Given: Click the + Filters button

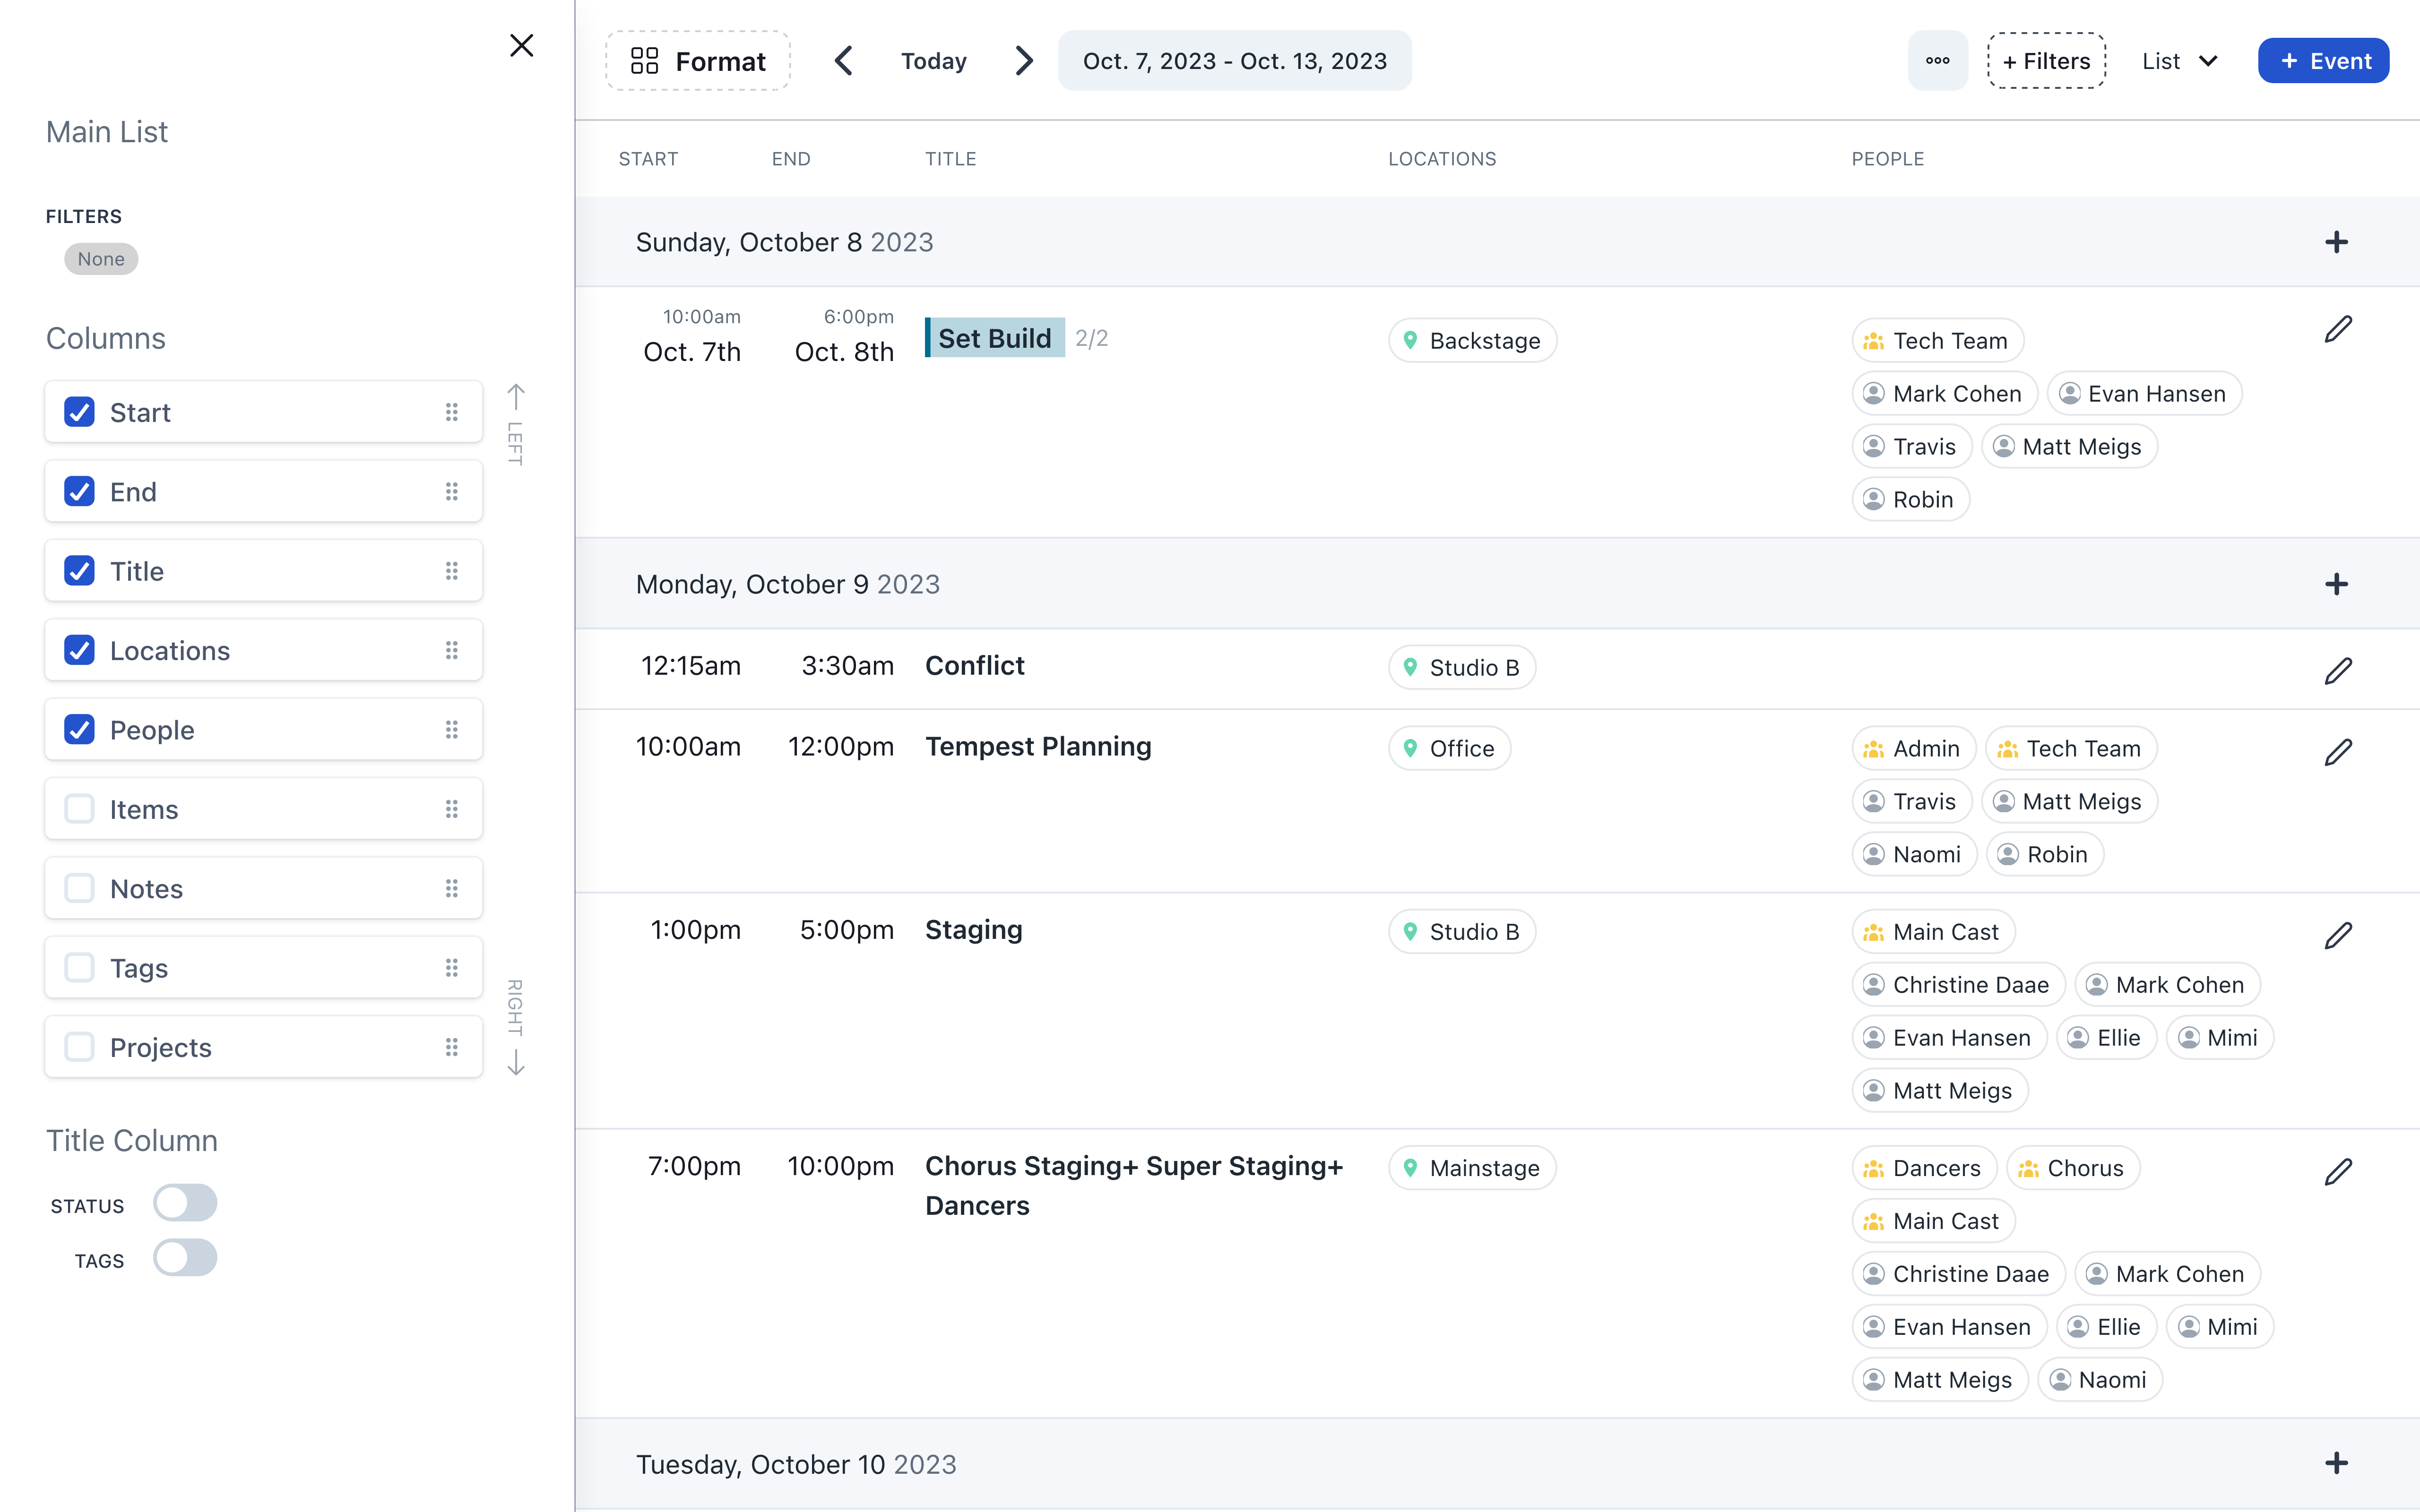Looking at the screenshot, I should 2046,61.
